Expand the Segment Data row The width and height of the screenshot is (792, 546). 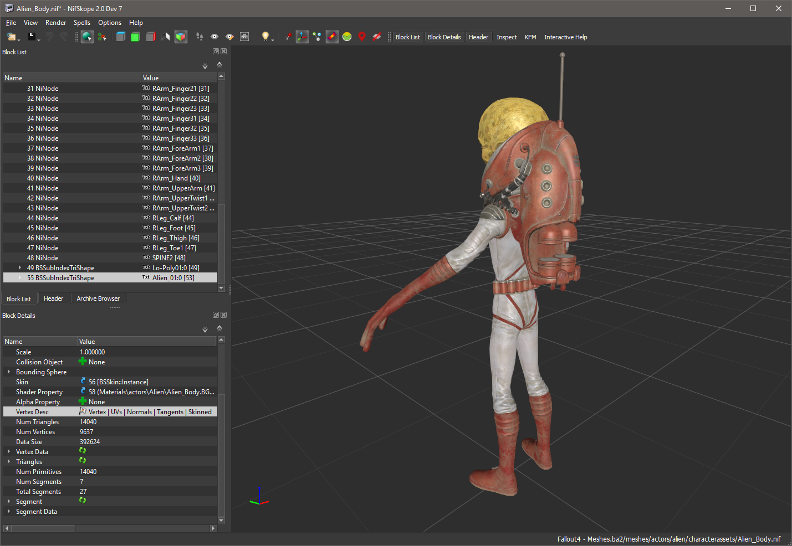coord(9,512)
